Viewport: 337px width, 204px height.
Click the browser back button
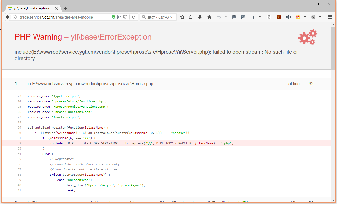(7, 17)
